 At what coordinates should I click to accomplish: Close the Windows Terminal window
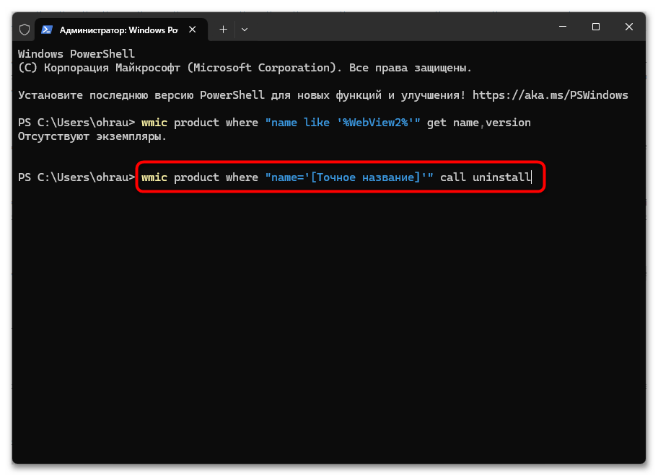(630, 27)
